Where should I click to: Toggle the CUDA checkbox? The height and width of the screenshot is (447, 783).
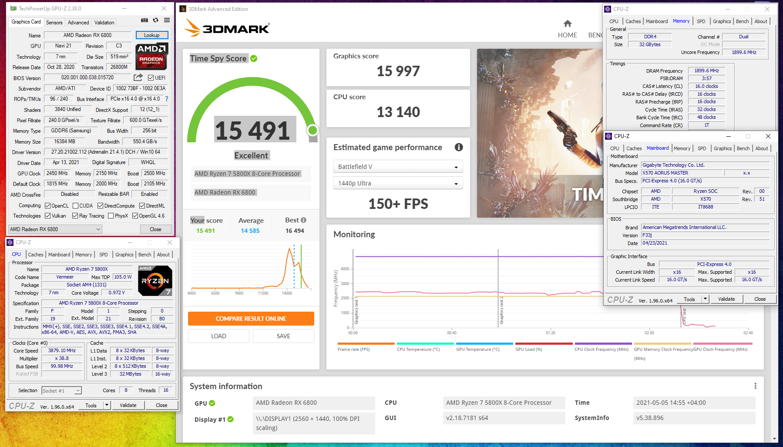75,206
